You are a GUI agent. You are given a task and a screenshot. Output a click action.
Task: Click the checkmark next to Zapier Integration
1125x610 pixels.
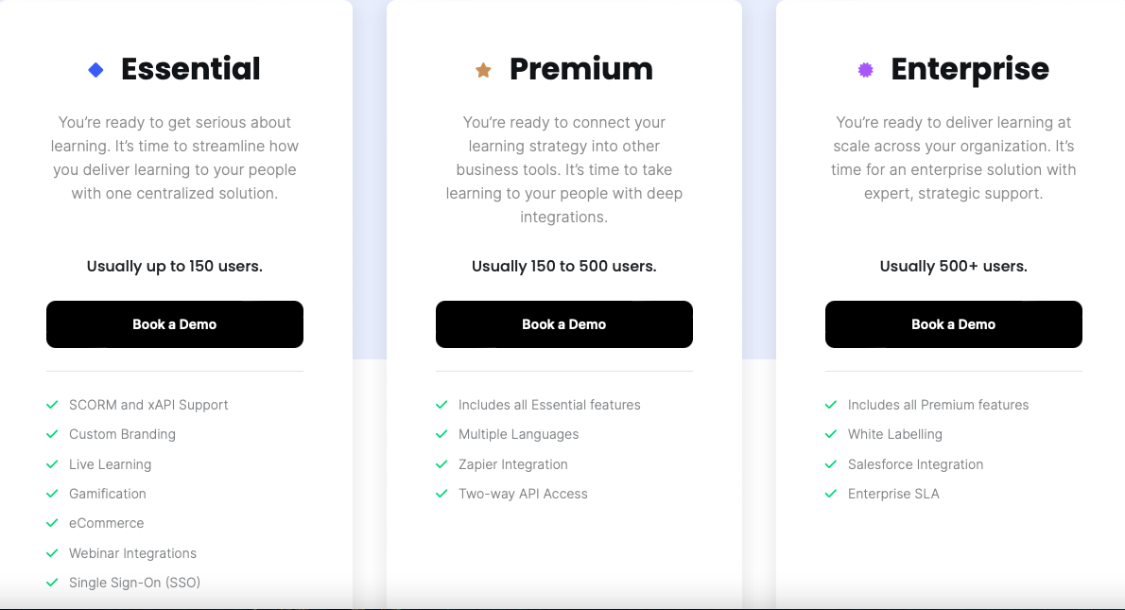click(441, 464)
